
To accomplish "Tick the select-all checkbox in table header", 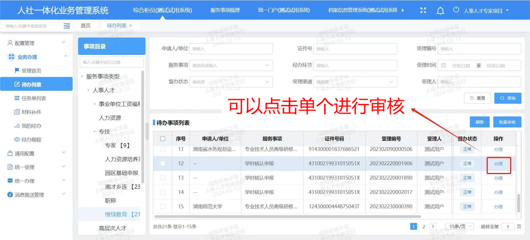I will tap(163, 139).
